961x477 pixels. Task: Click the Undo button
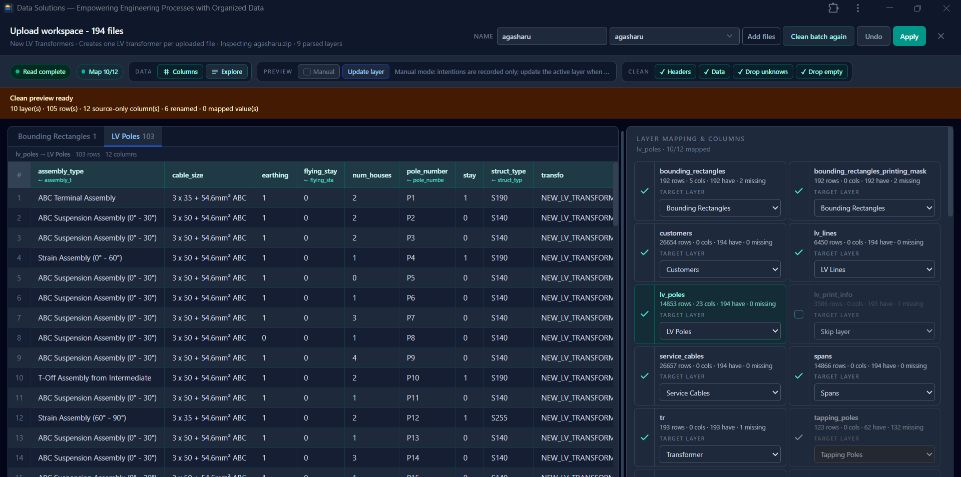click(x=873, y=36)
